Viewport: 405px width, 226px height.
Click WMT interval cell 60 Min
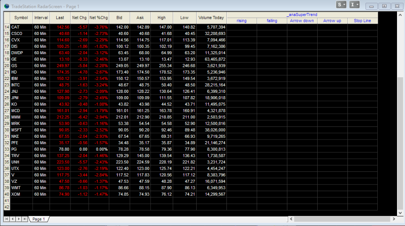click(41, 188)
